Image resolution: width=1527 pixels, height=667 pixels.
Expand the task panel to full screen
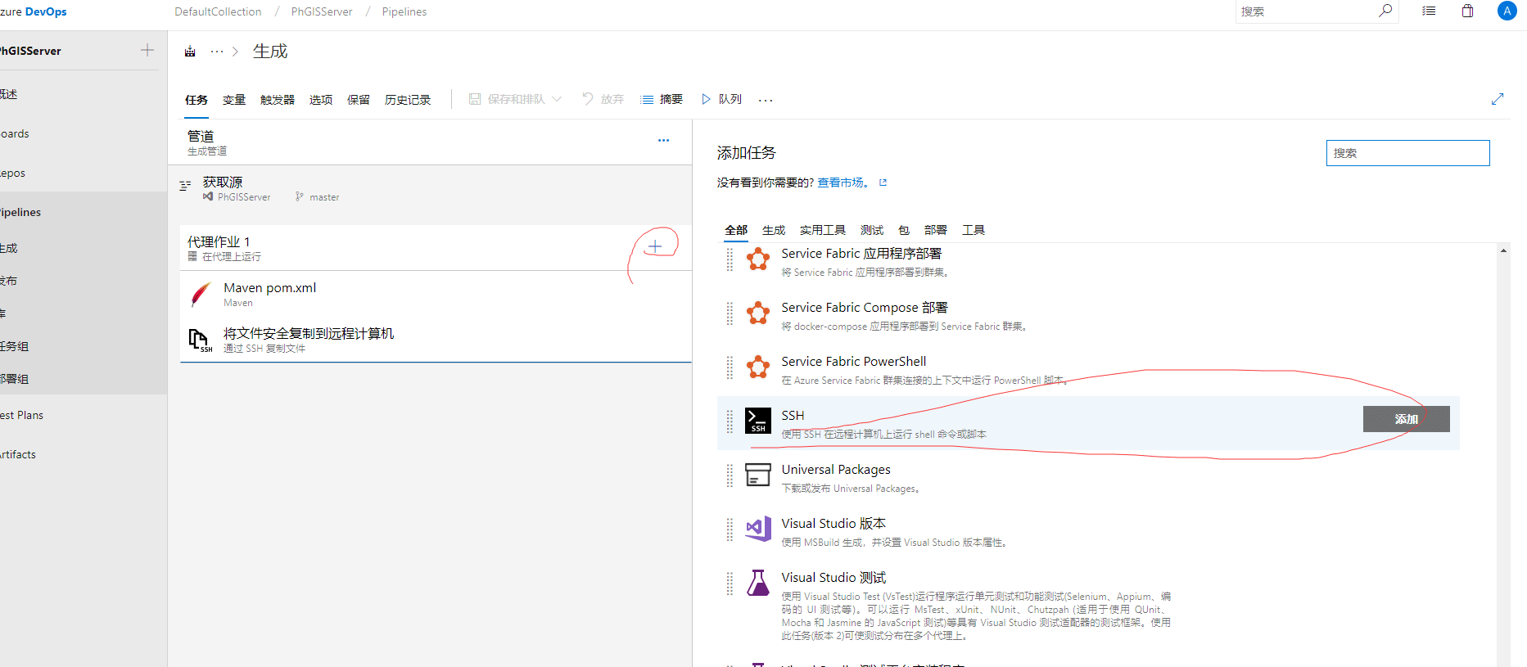coord(1497,99)
